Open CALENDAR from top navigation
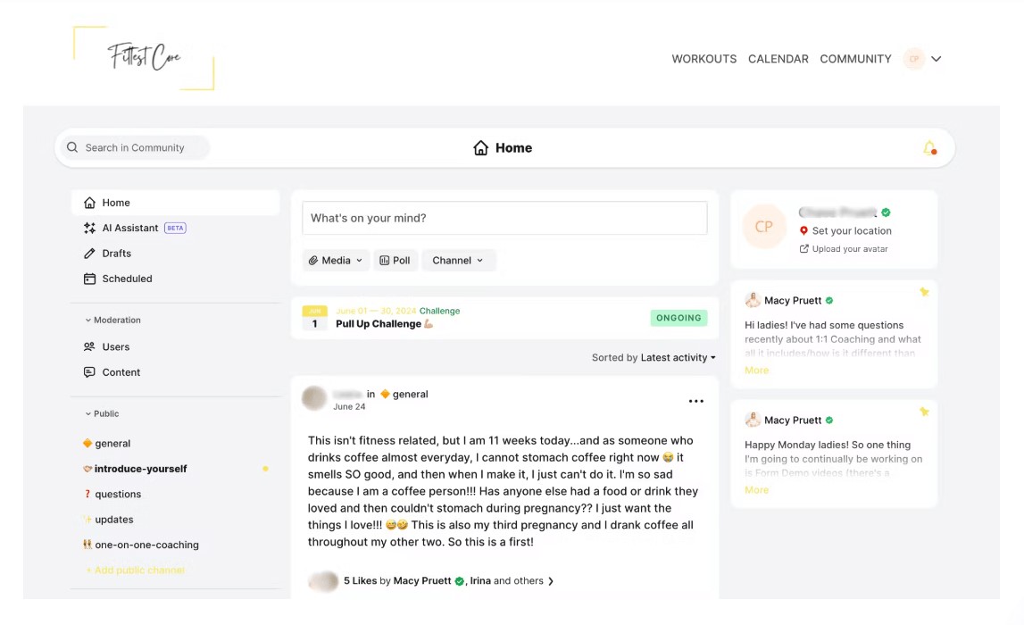Image resolution: width=1024 pixels, height=625 pixels. [778, 59]
